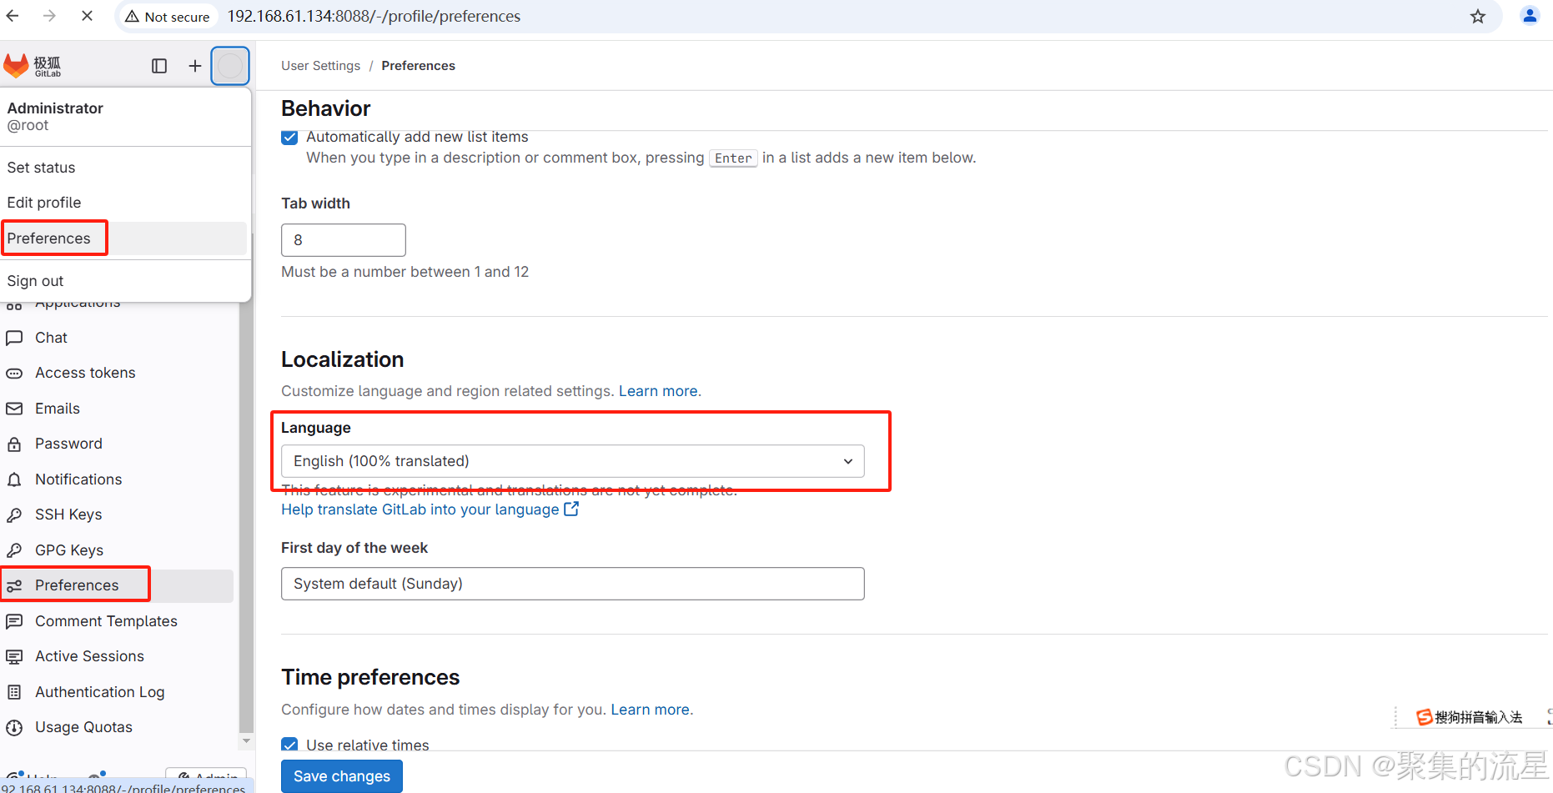This screenshot has height=793, width=1553.
Task: Uncheck Automatically add new list items
Action: click(289, 138)
